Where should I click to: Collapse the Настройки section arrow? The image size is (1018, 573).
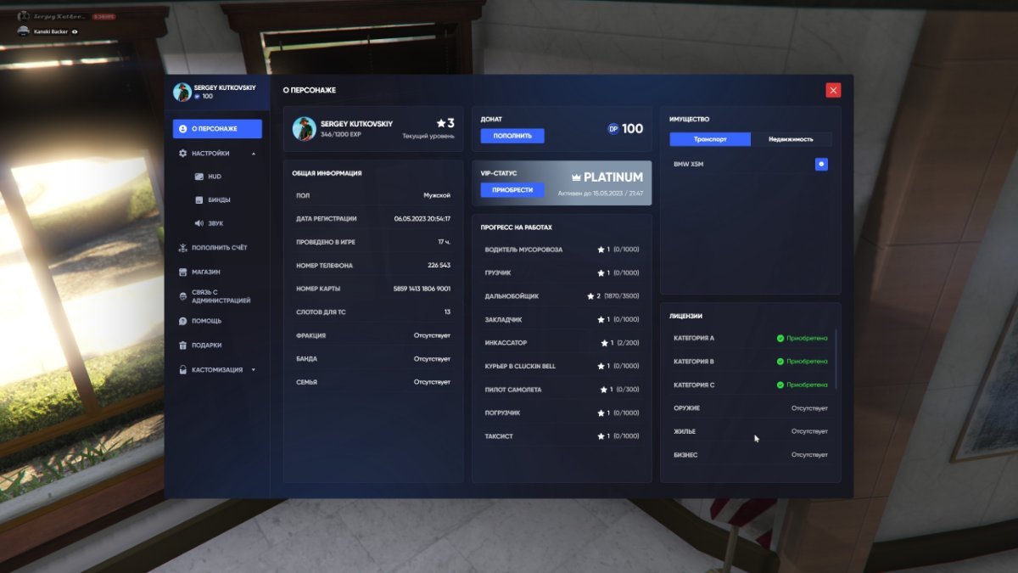click(253, 154)
